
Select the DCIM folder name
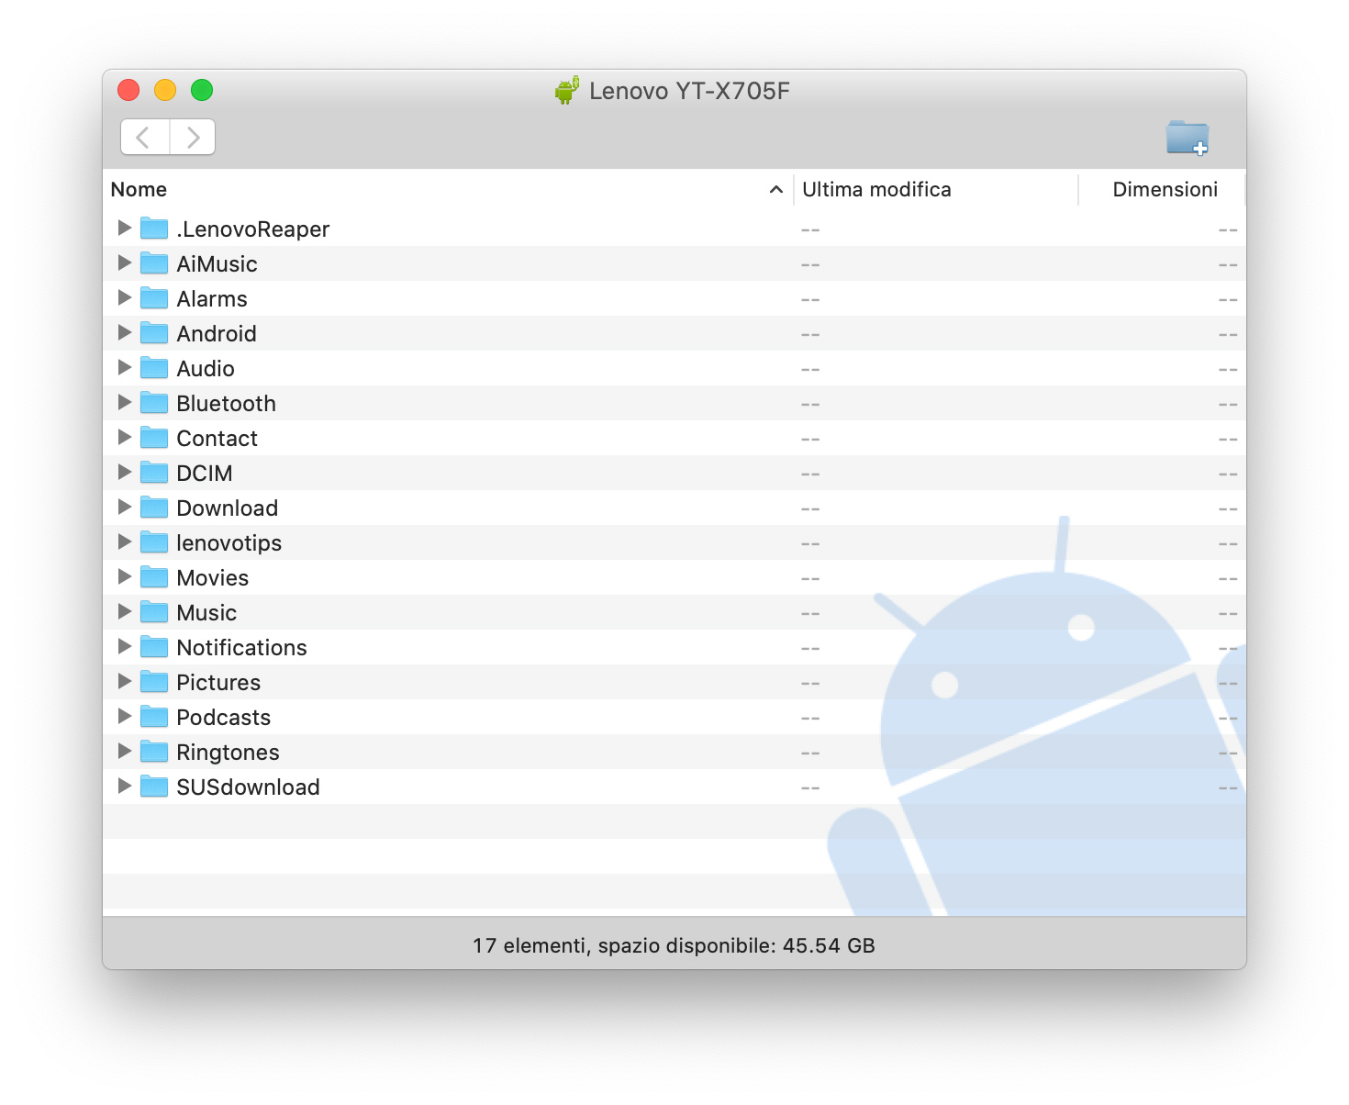tap(205, 474)
